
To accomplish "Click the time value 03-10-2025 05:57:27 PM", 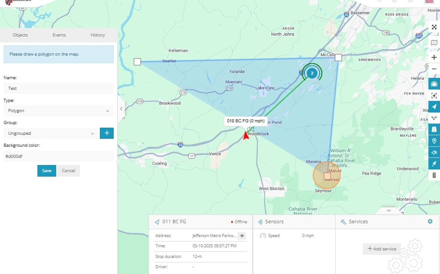I will tap(214, 246).
